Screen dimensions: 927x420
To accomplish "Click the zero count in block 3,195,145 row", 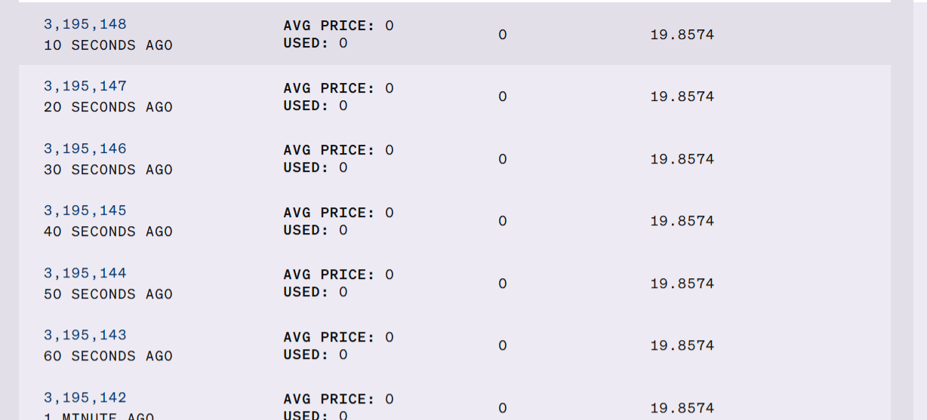I will pos(503,221).
